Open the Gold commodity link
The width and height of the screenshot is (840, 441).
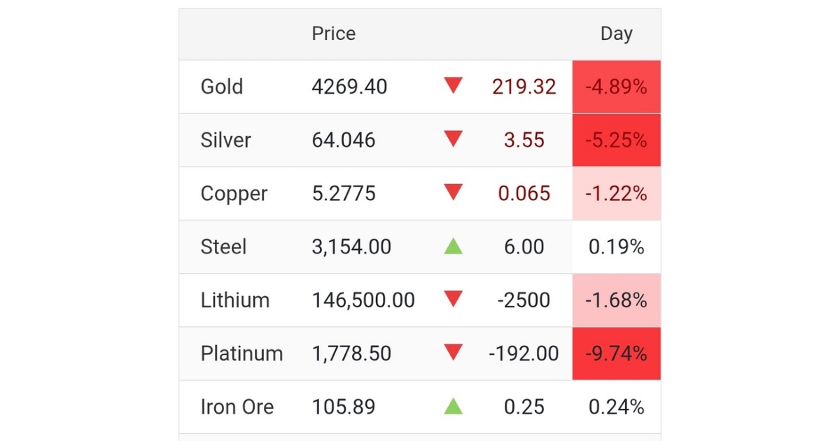click(222, 87)
